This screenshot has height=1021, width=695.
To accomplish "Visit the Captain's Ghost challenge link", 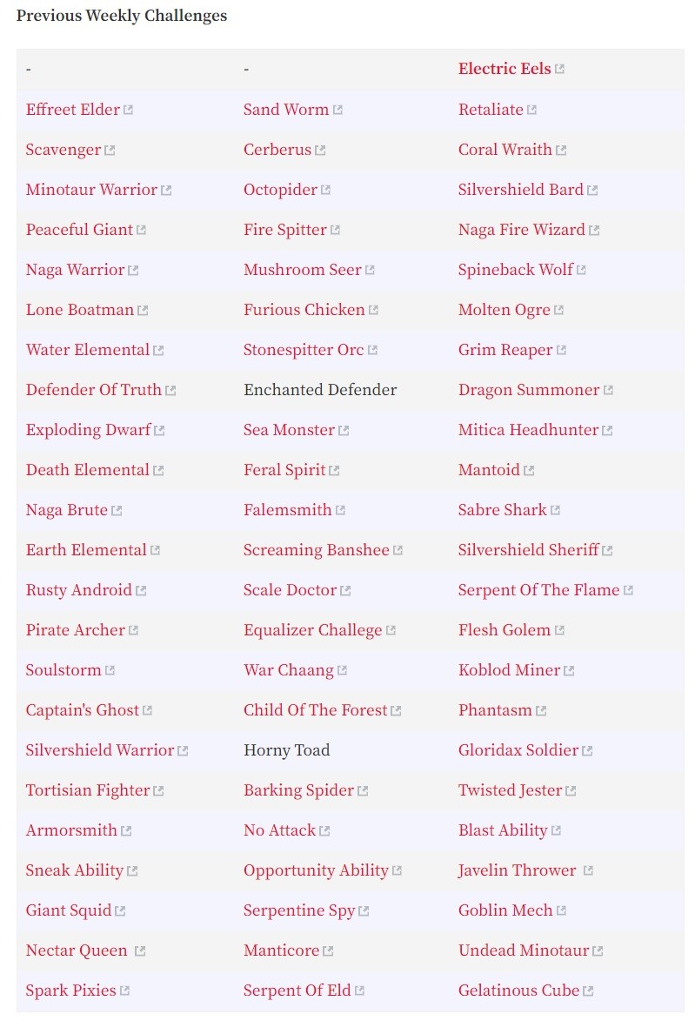I will [x=83, y=710].
